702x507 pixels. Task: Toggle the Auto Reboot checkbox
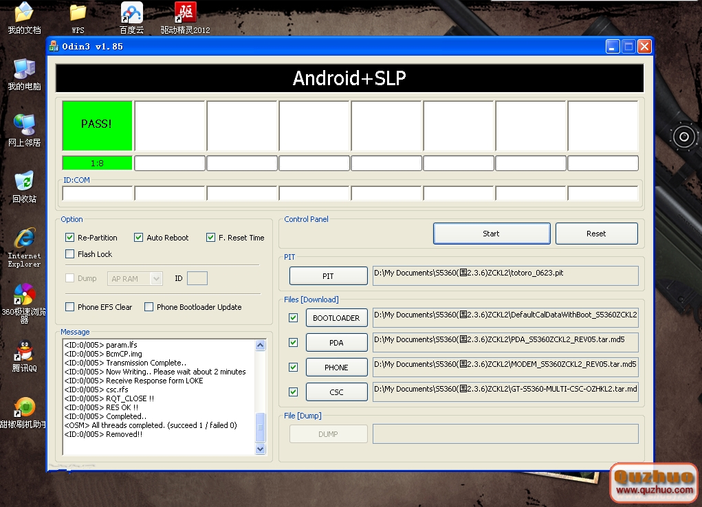coord(138,238)
